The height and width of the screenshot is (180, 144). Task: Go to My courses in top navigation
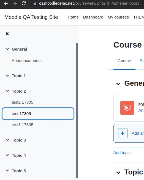click(118, 17)
